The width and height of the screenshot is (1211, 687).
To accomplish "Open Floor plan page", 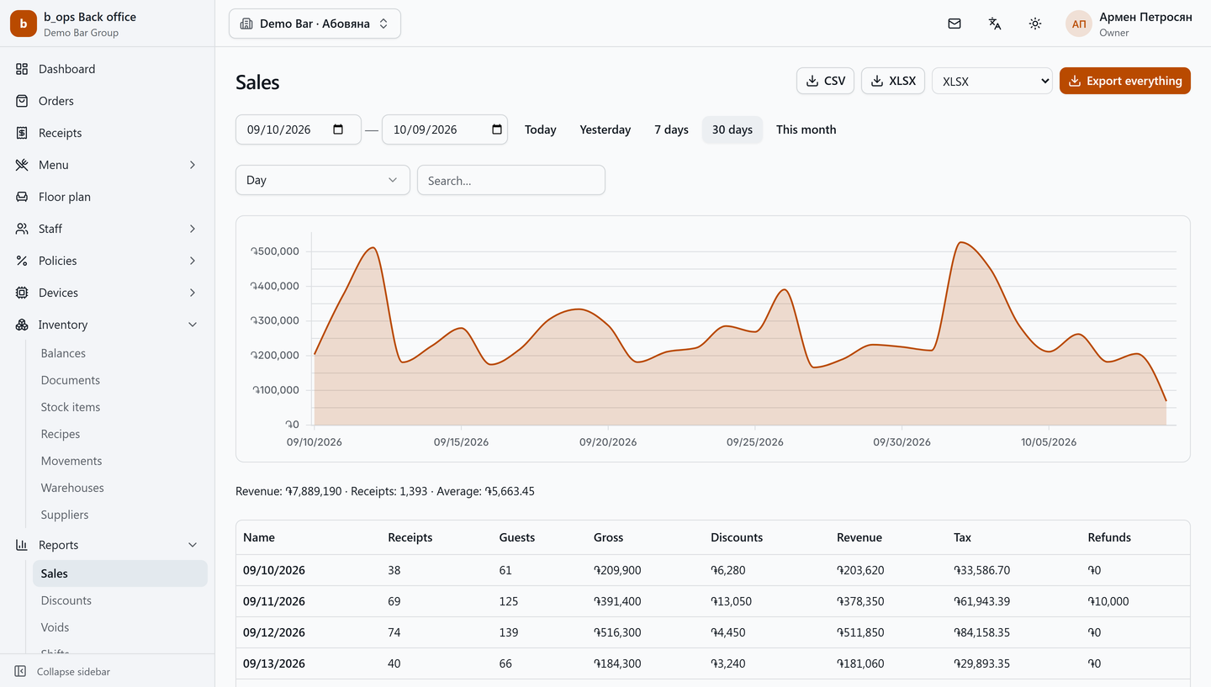I will pyautogui.click(x=108, y=197).
